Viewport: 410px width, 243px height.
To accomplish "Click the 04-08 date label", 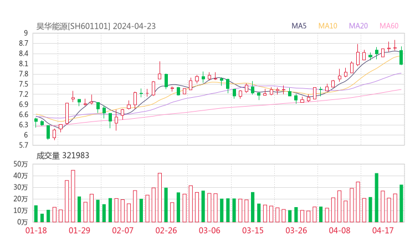I will [x=339, y=230].
